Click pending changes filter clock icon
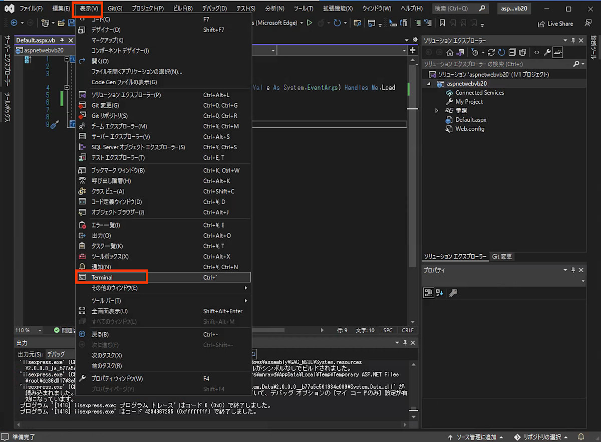The height and width of the screenshot is (442, 601). pyautogui.click(x=475, y=52)
